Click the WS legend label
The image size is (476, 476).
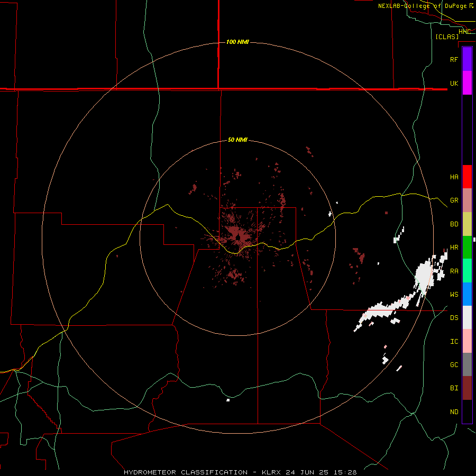pos(454,294)
